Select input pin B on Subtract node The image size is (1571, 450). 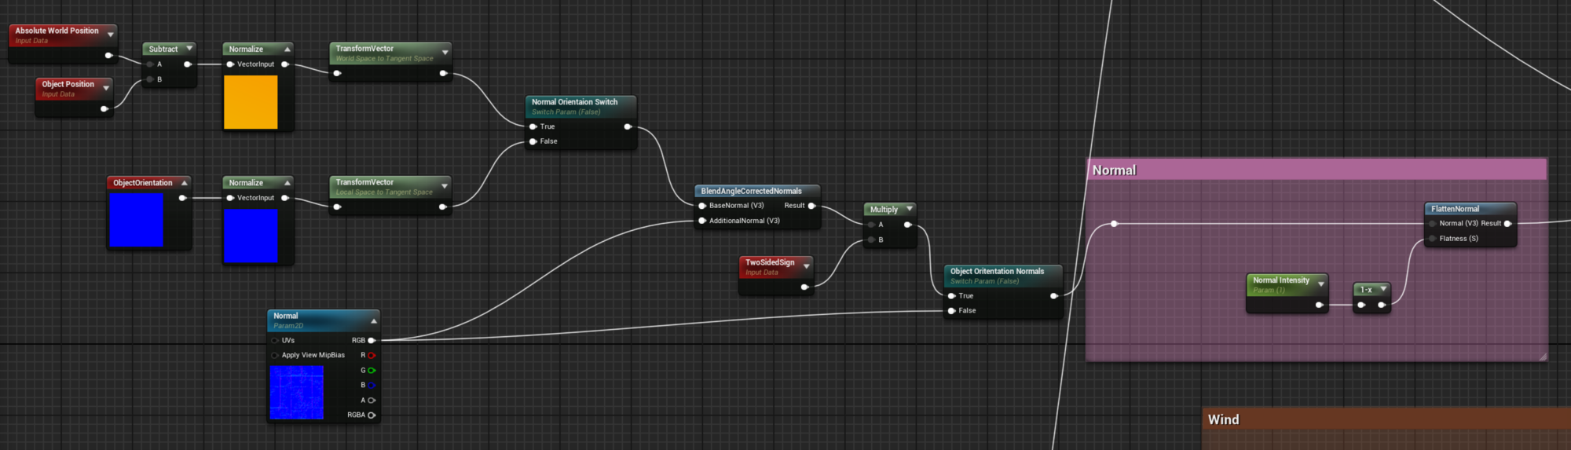[x=150, y=79]
